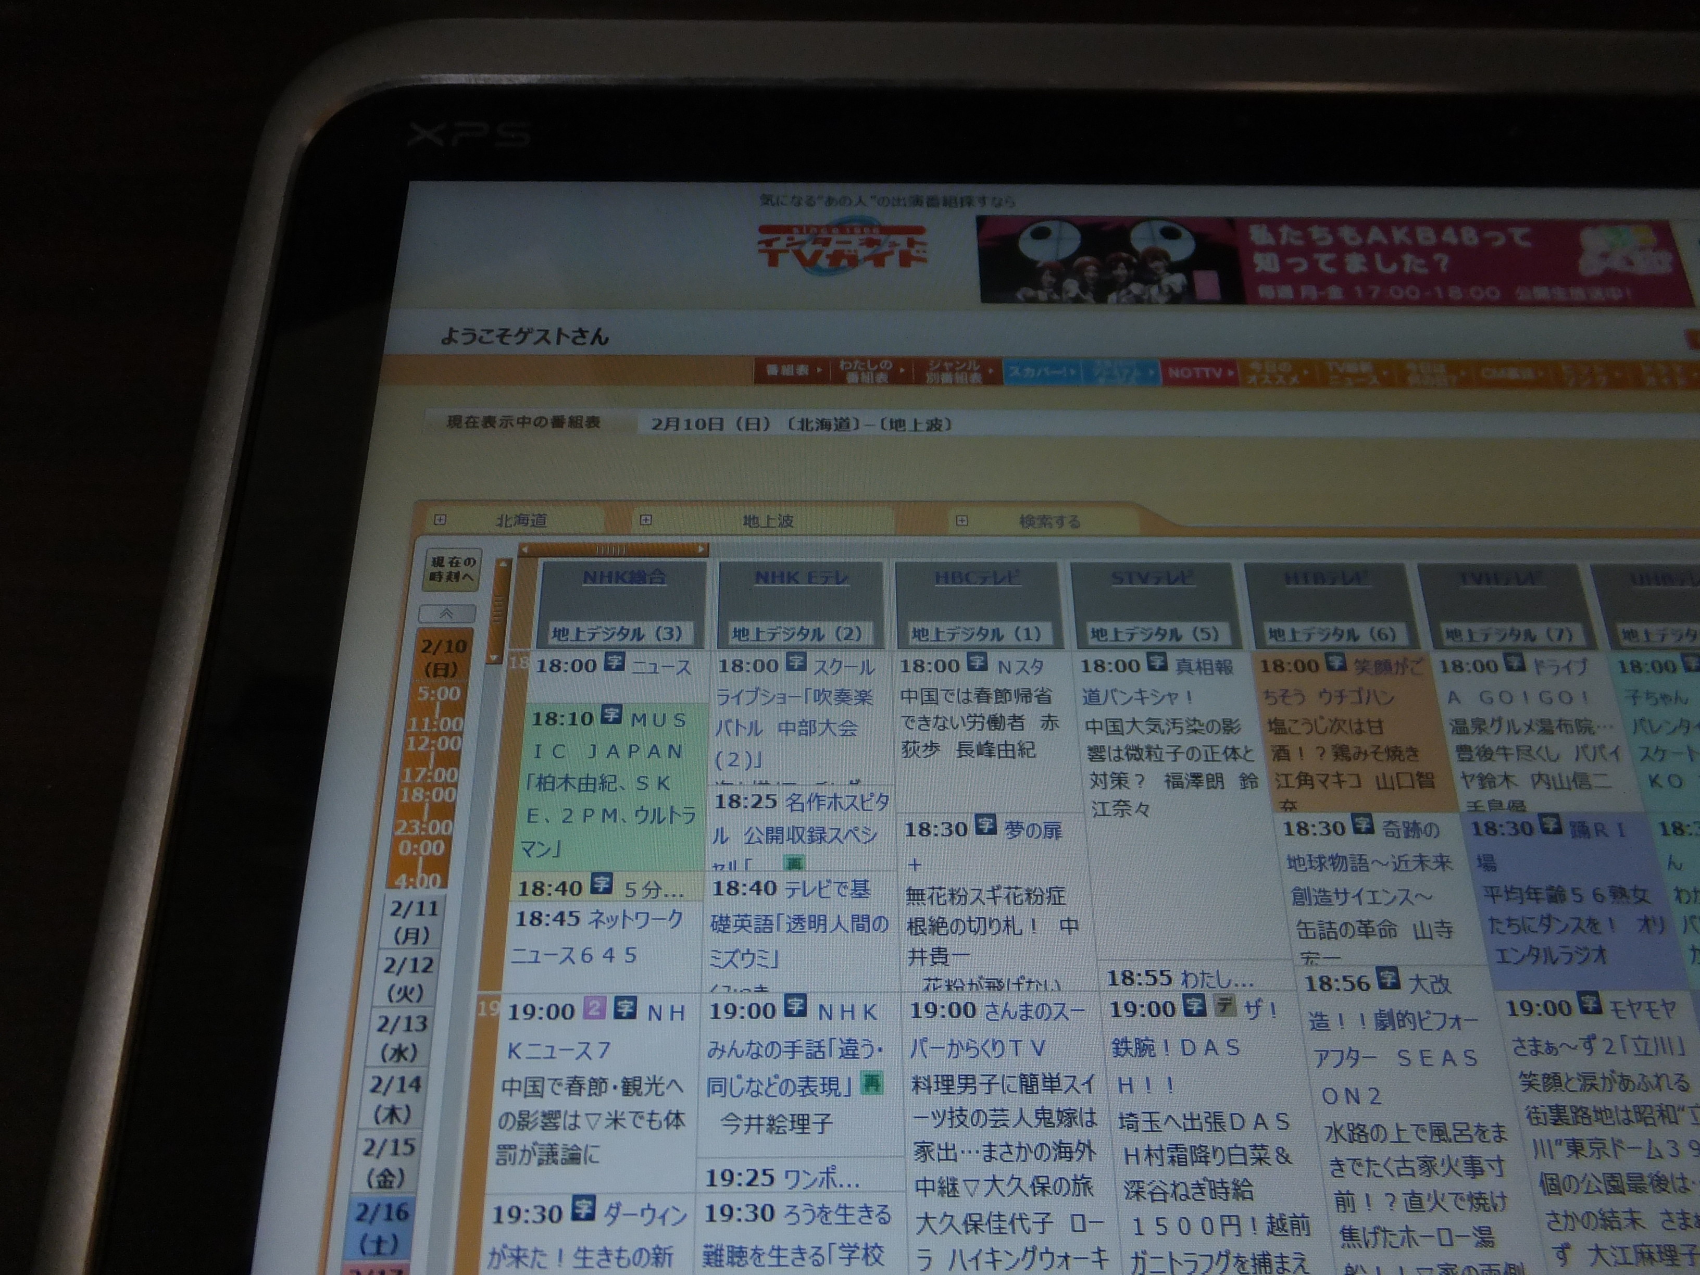This screenshot has width=1700, height=1275.
Task: Click subtitle 字 icon on 19:30 ダーウィンが来た
Action: tap(583, 1210)
